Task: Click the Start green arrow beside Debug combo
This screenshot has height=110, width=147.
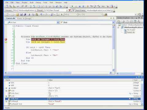Action: coord(62,14)
